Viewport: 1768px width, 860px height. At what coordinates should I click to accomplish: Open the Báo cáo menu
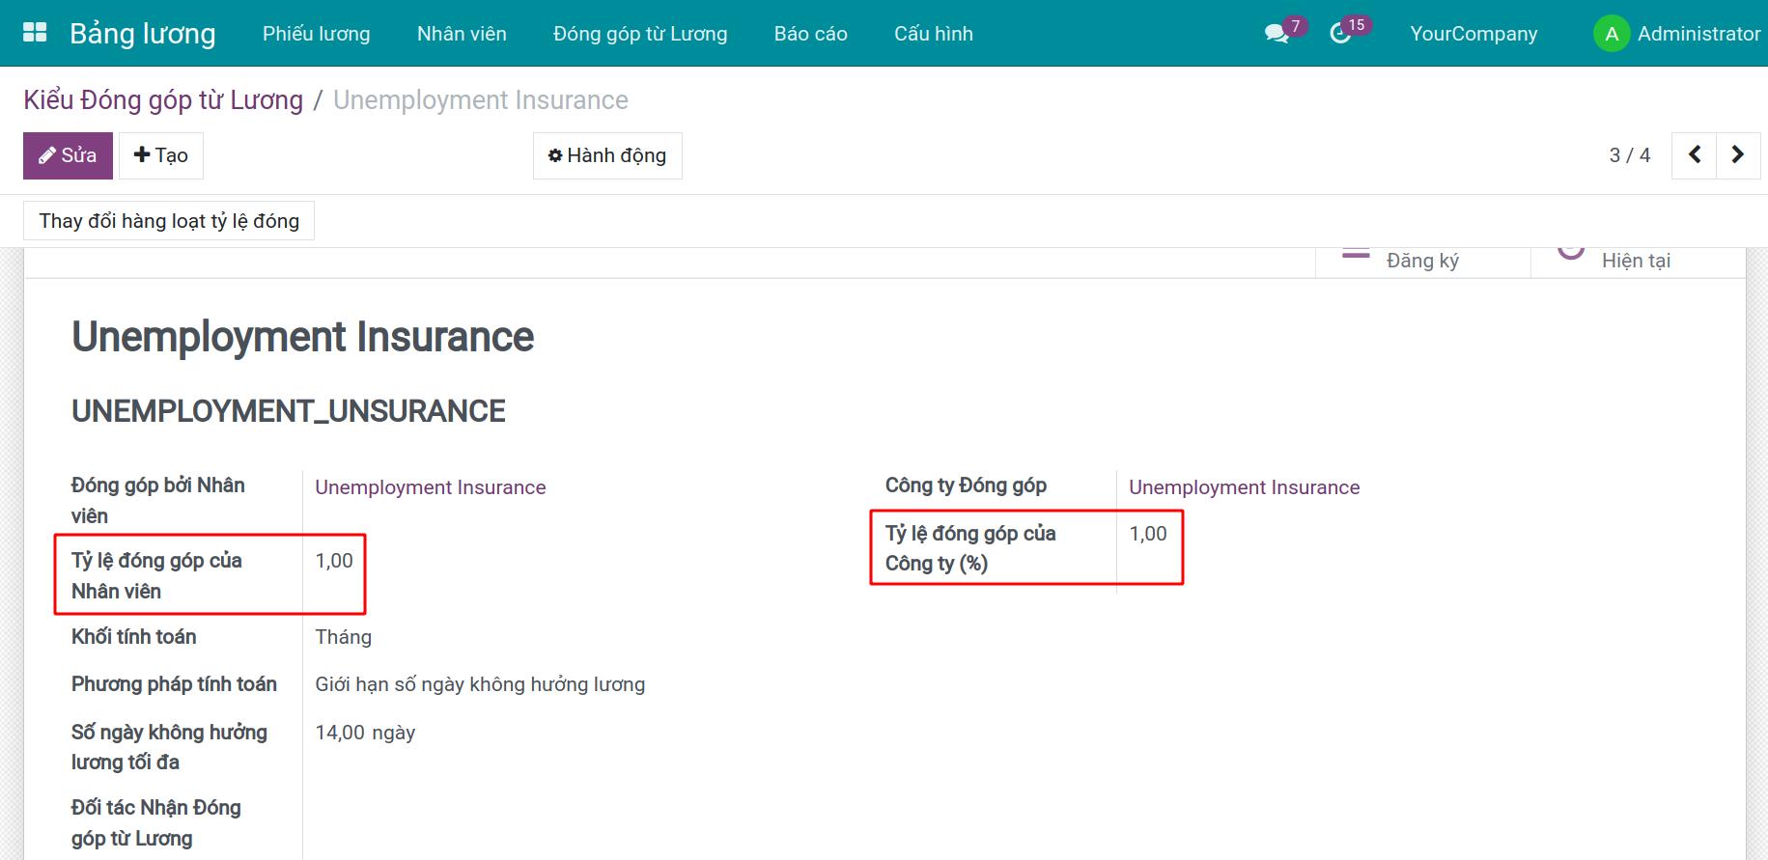point(810,34)
